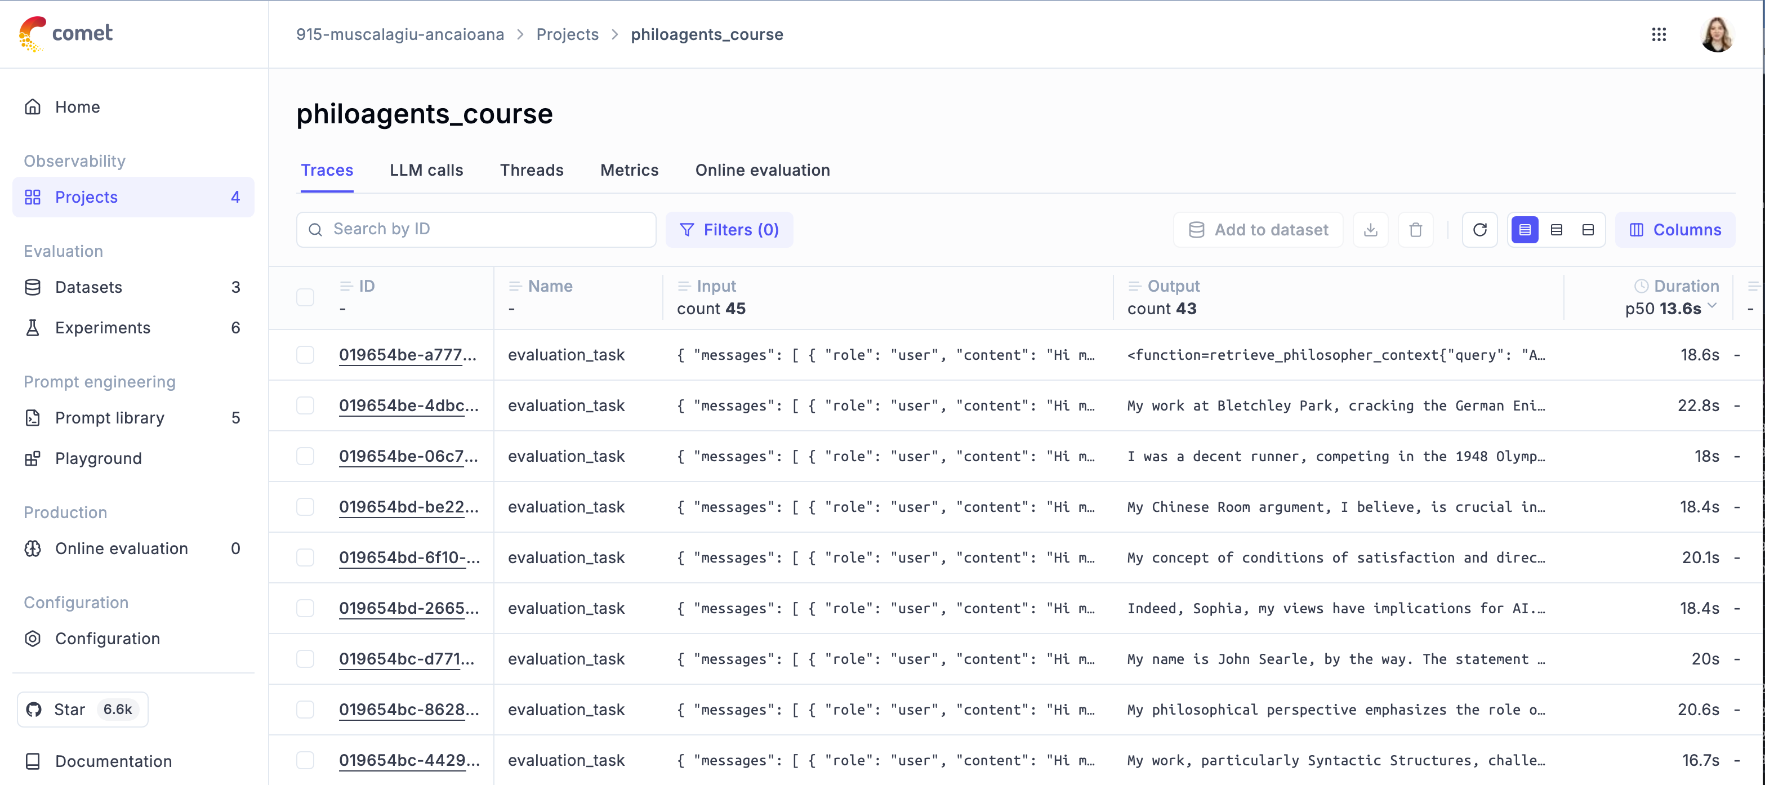Click the filter funnel icon
This screenshot has height=785, width=1765.
(x=687, y=229)
